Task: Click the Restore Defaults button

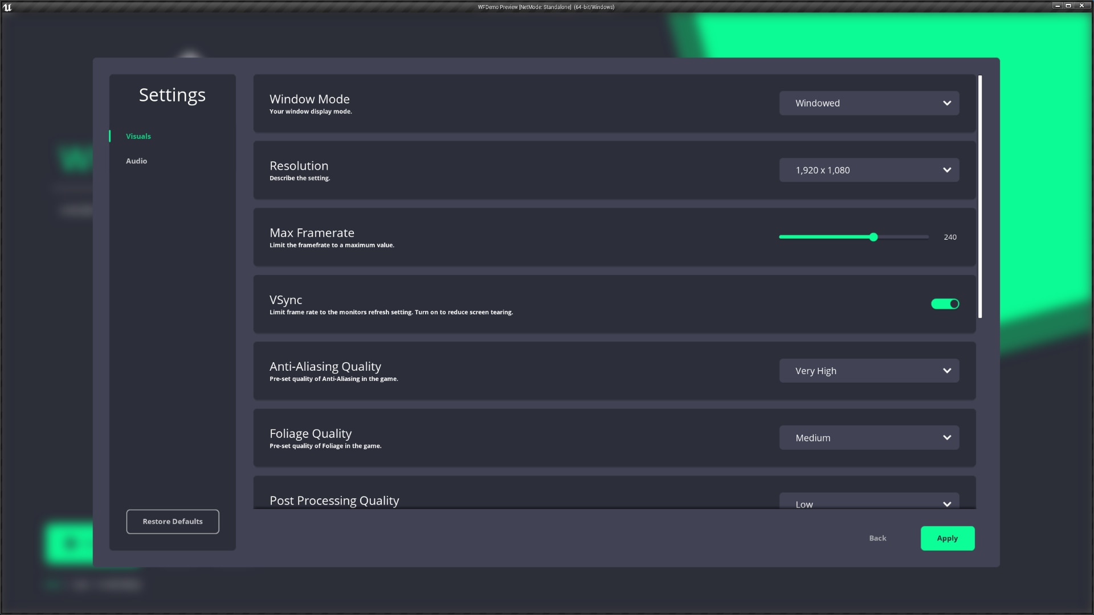Action: (x=173, y=521)
